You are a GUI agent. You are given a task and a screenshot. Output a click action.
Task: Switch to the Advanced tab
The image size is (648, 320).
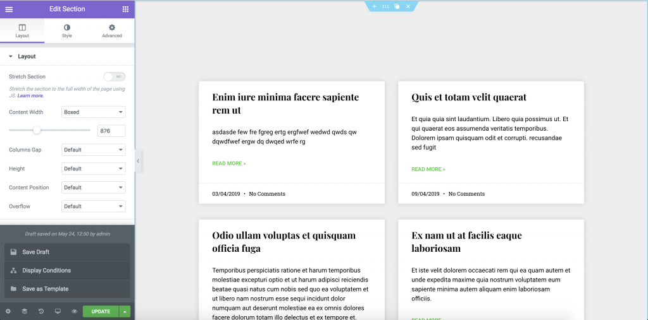point(112,30)
